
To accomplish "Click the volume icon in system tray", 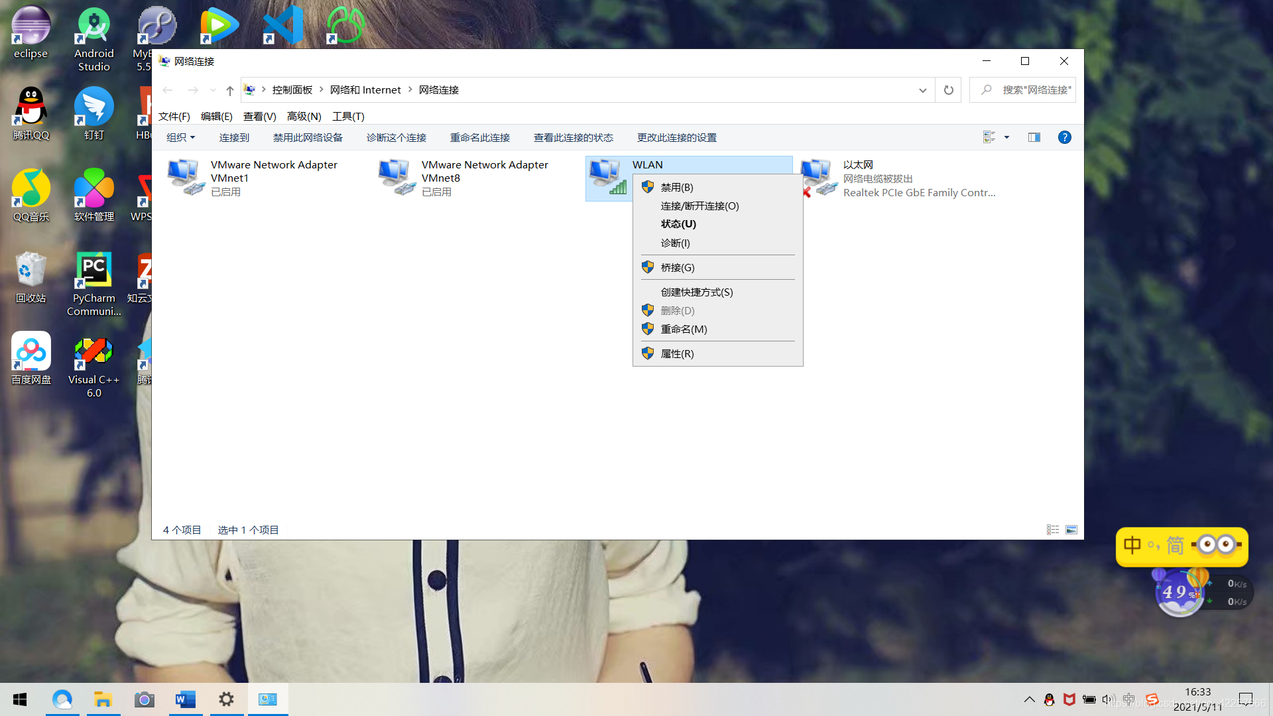I will [1107, 699].
